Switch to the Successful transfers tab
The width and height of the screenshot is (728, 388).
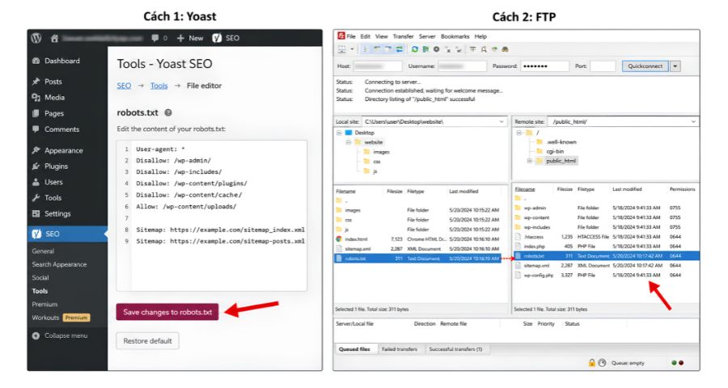click(455, 349)
